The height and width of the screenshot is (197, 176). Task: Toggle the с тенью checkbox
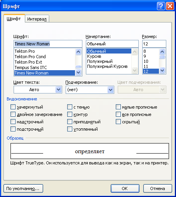70,107
